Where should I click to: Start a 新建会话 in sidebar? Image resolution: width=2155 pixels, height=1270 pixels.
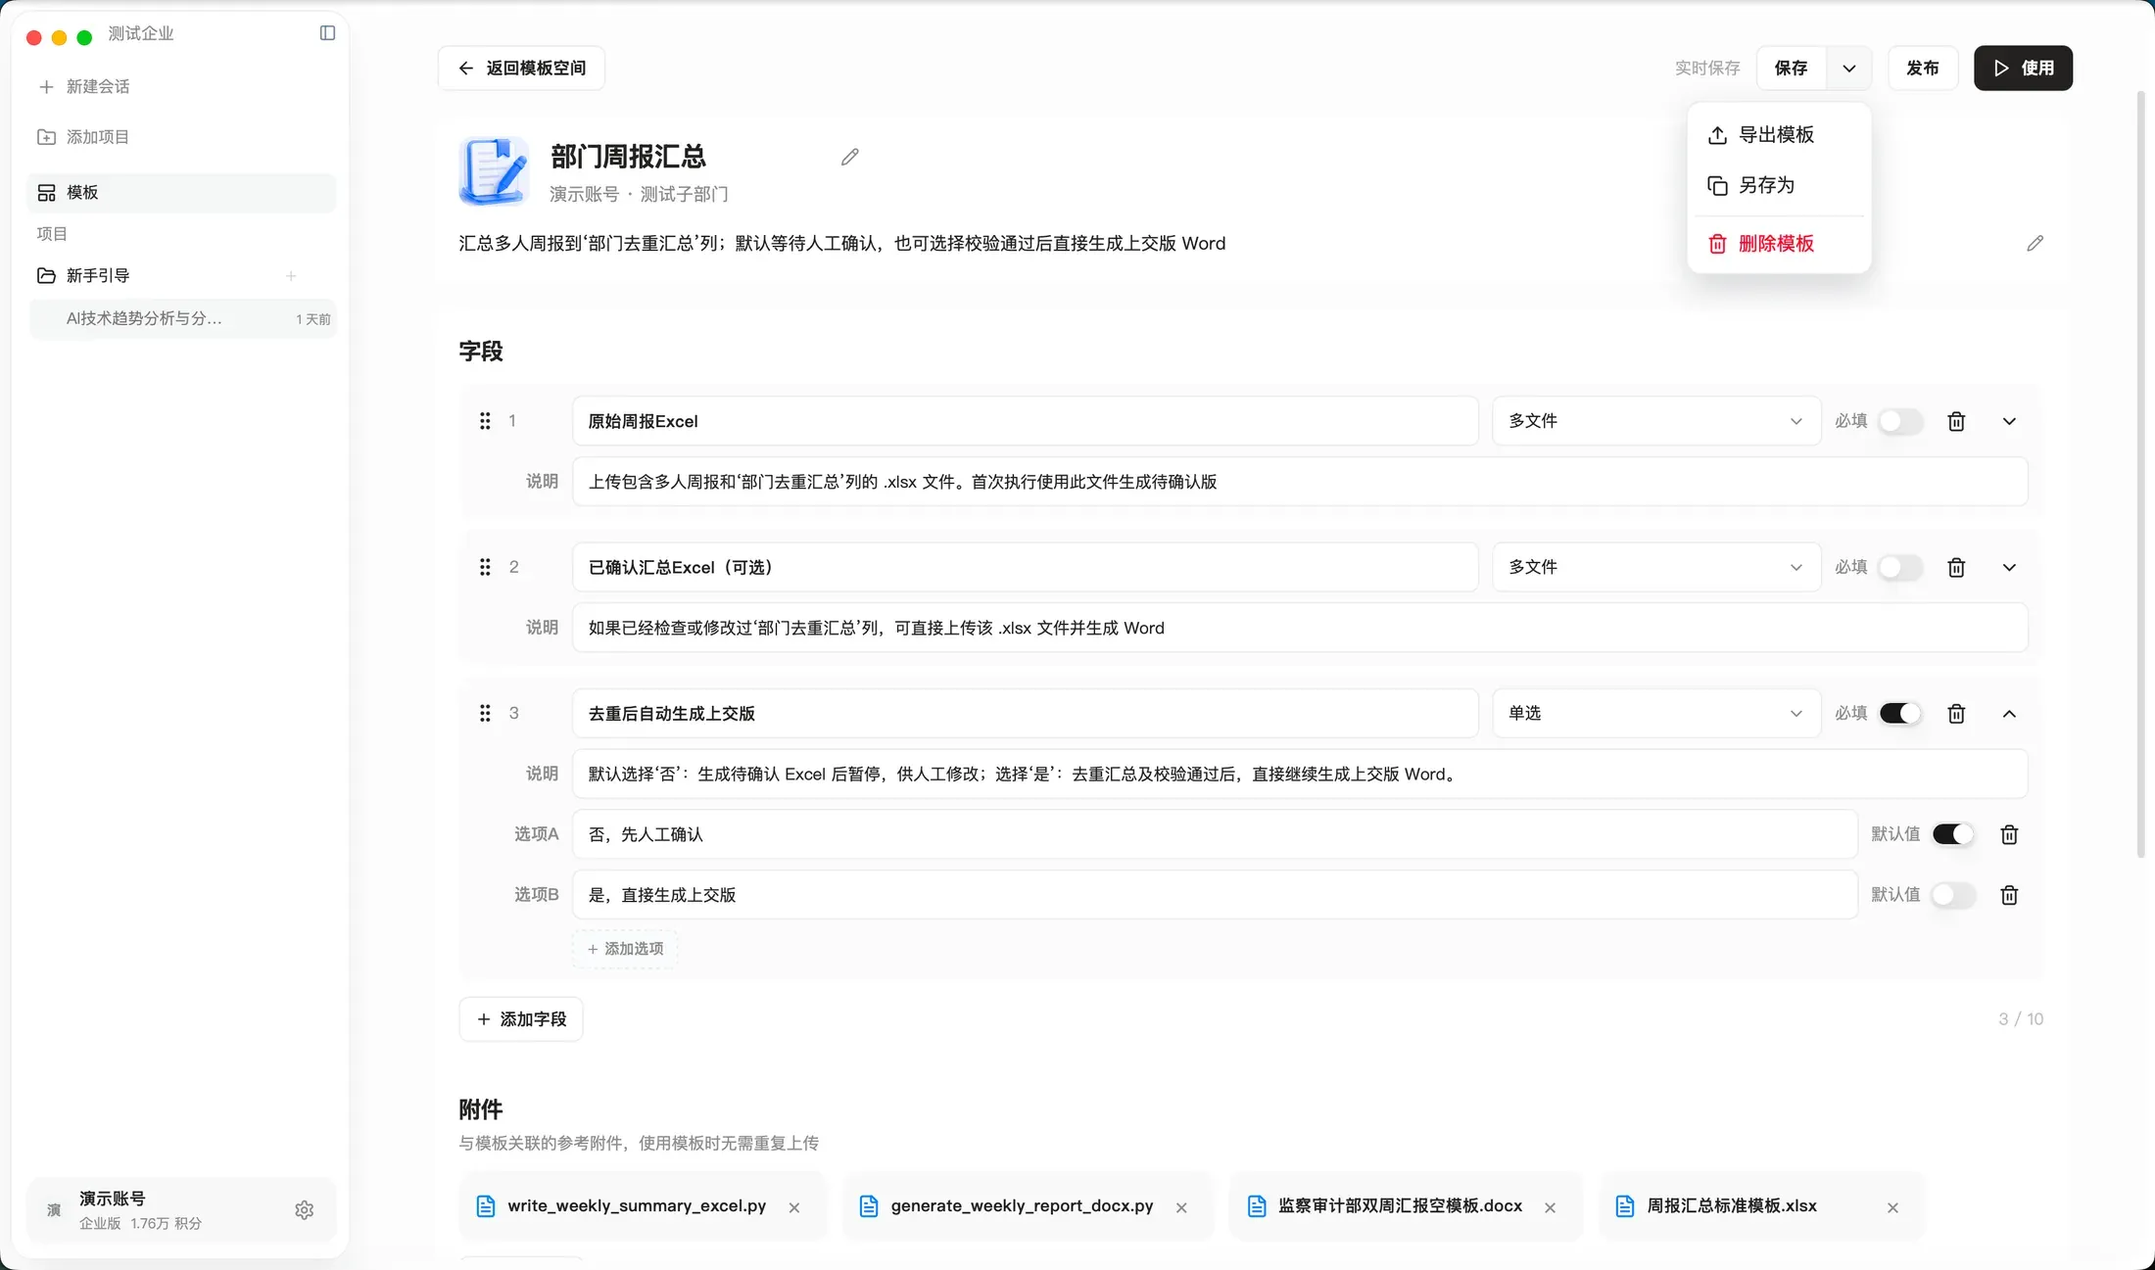(x=84, y=87)
